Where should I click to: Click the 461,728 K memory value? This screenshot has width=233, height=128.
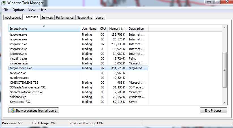click(x=118, y=68)
